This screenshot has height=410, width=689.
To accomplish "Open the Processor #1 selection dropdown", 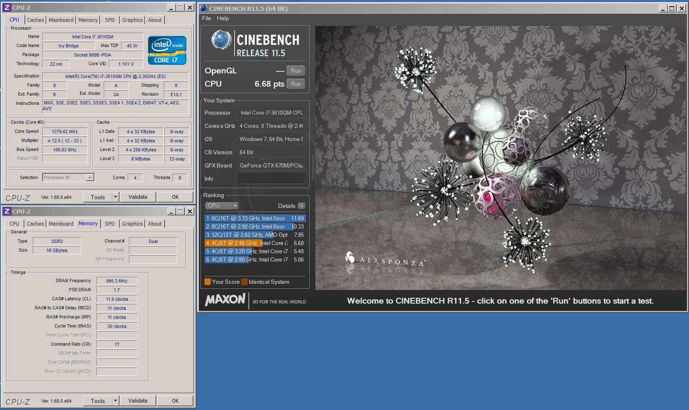I will click(68, 177).
